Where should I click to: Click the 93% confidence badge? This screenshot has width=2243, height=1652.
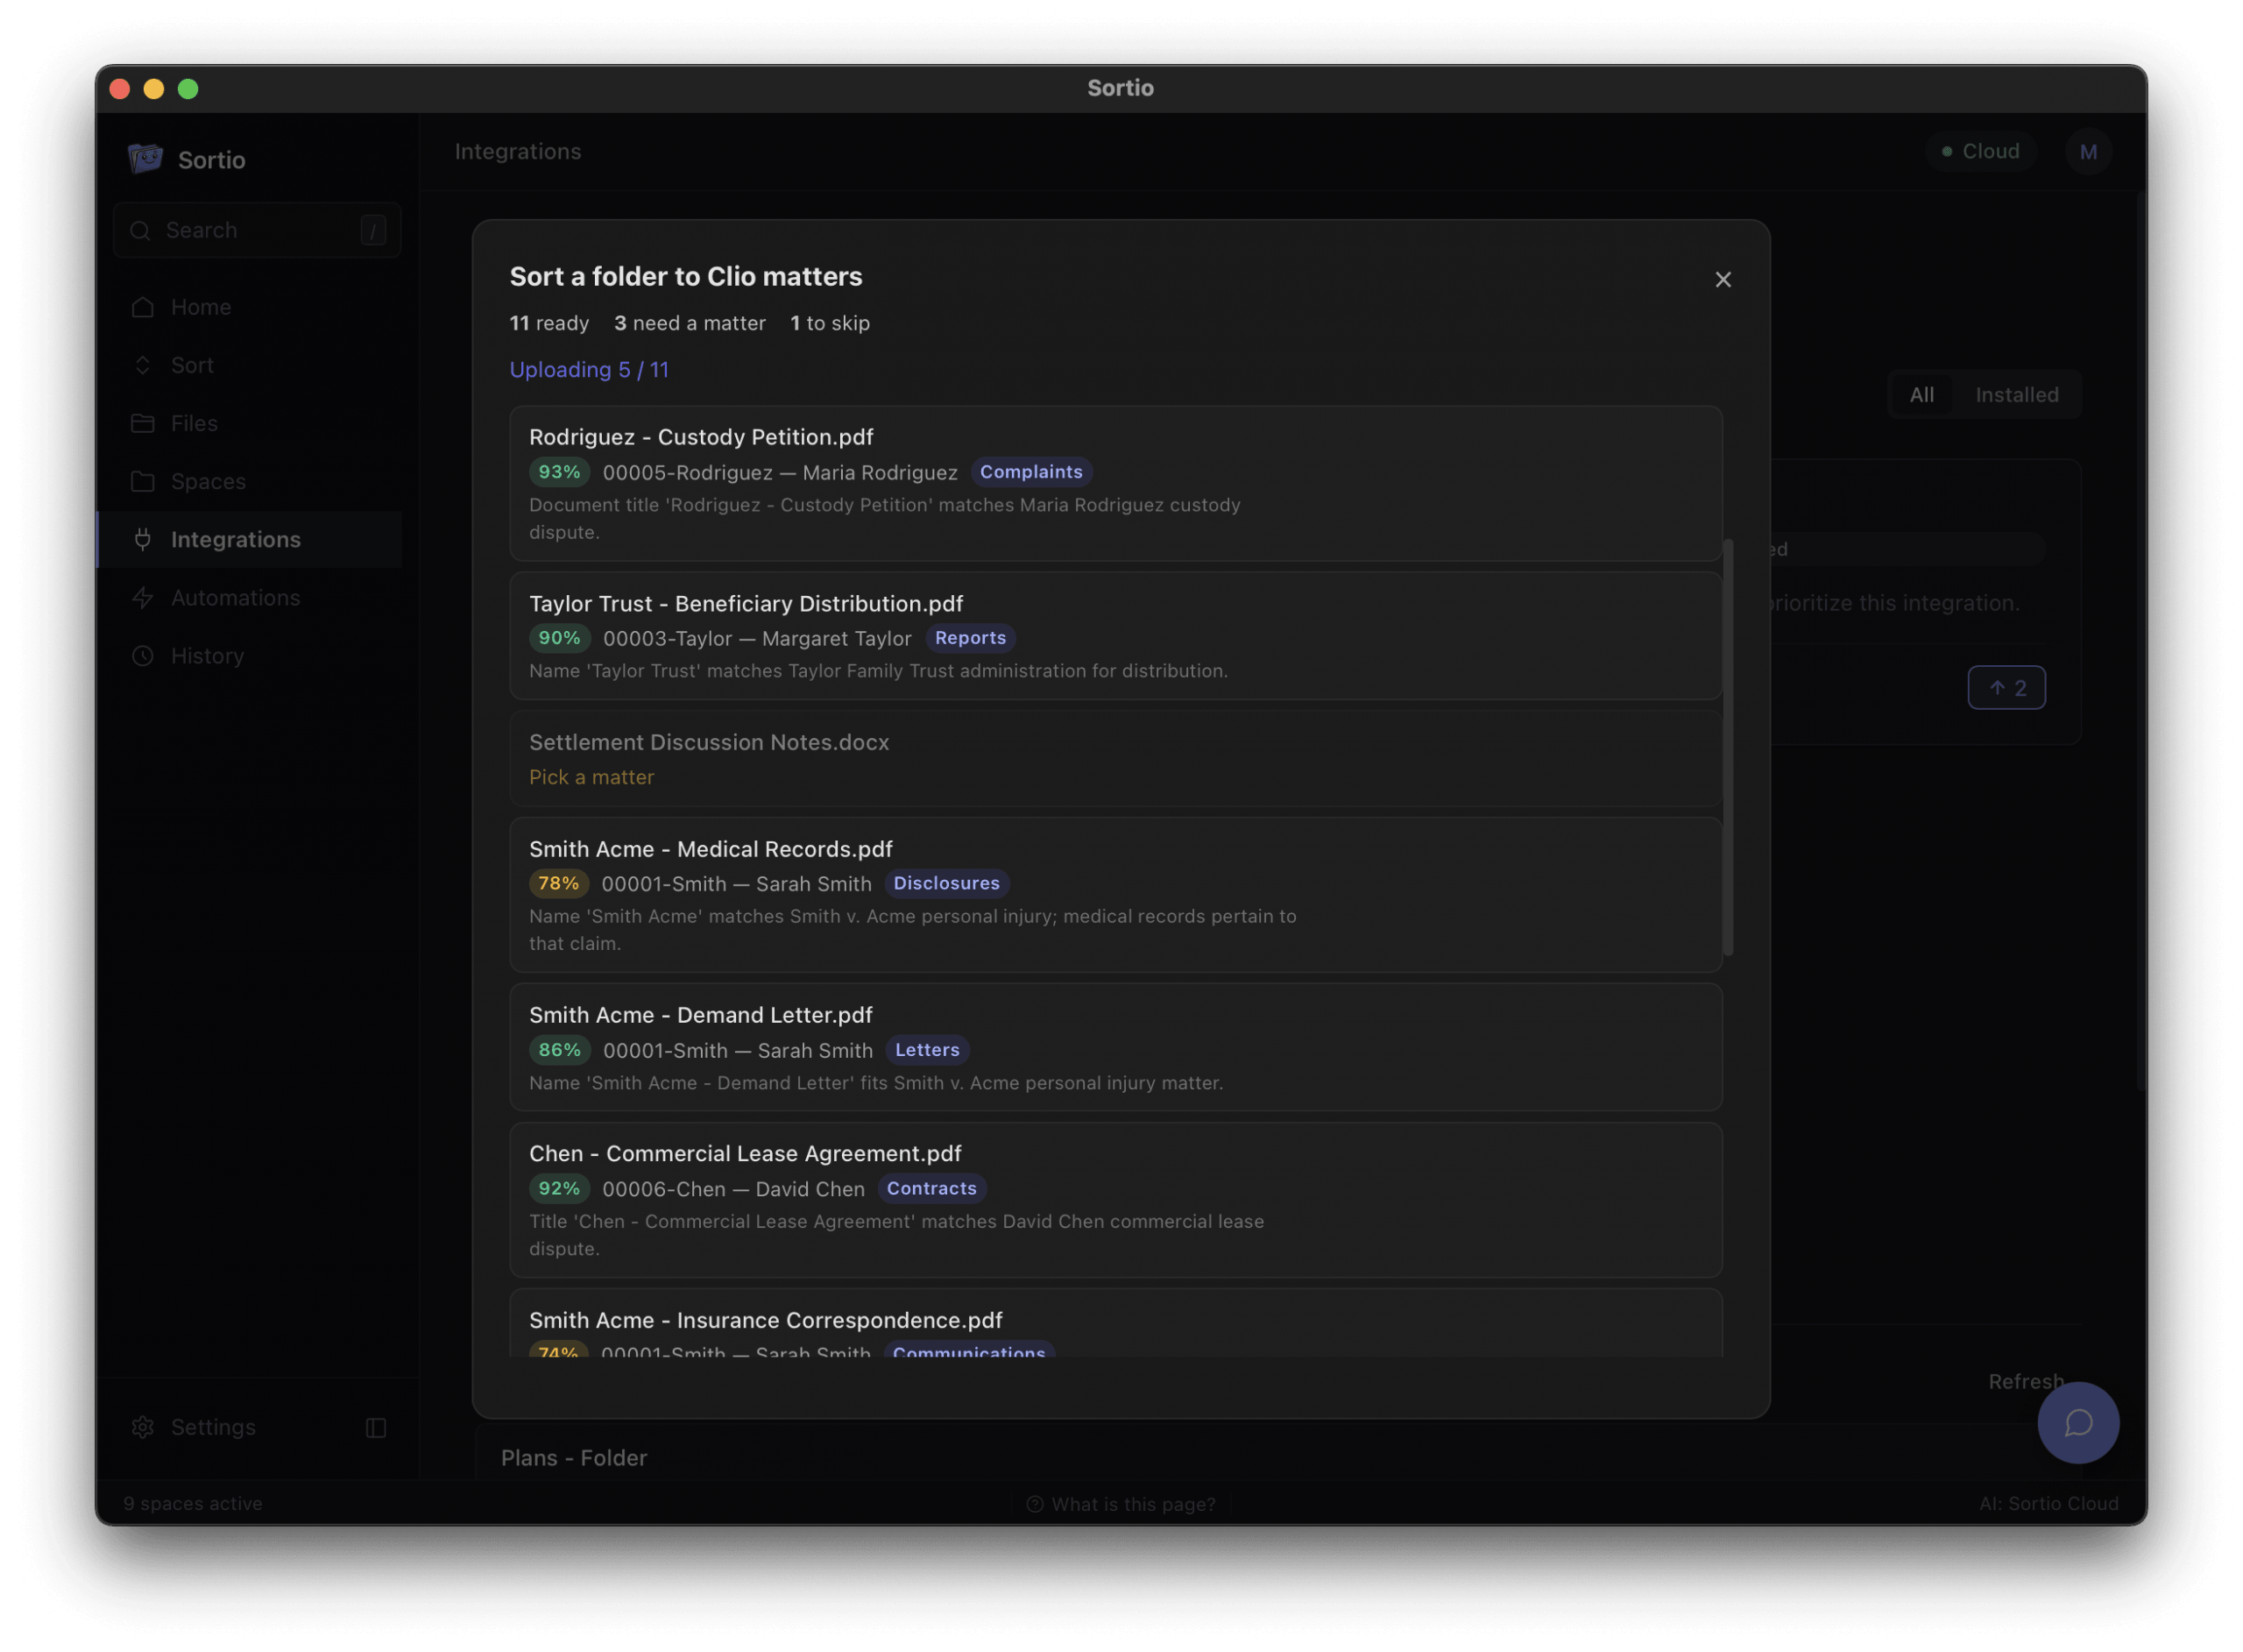coord(559,472)
